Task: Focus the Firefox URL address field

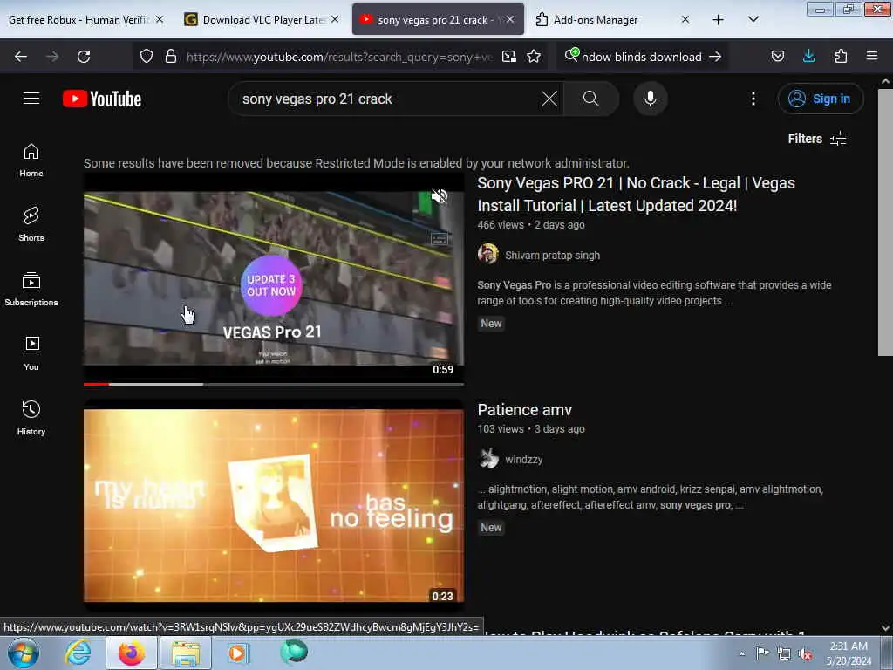Action: [339, 57]
